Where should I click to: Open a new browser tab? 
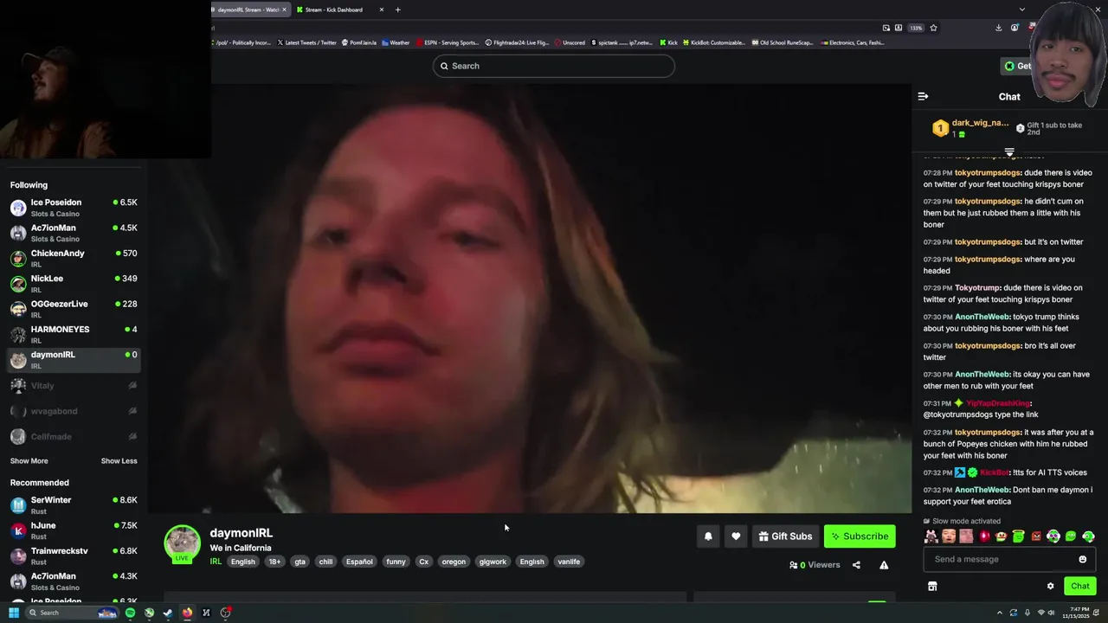pos(398,10)
